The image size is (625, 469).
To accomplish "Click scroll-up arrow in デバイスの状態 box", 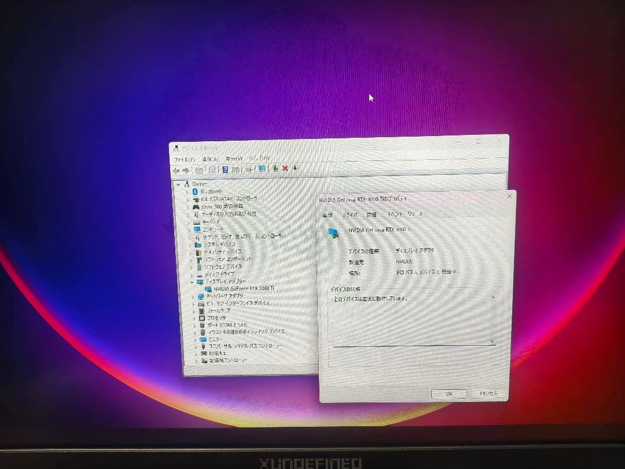I will coord(493,298).
